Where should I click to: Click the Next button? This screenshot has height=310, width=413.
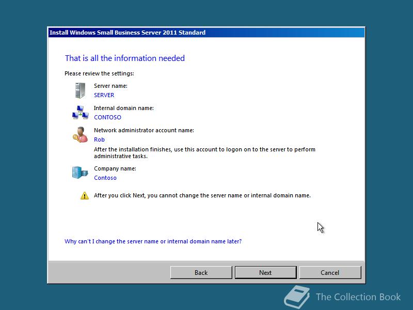coord(265,272)
